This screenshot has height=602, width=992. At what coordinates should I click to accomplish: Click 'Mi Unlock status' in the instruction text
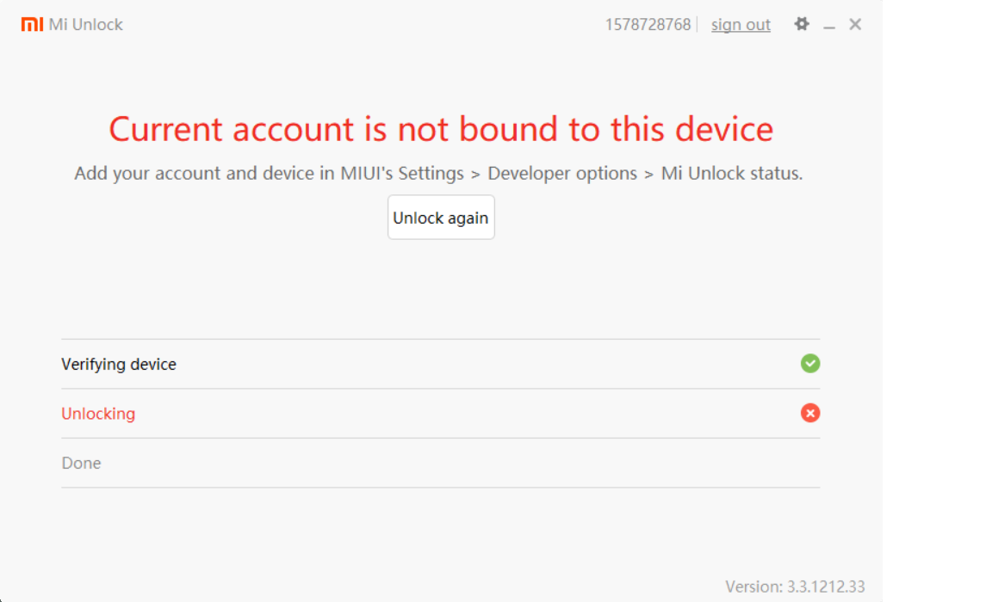731,174
